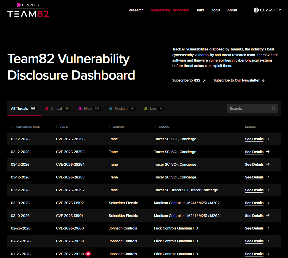This screenshot has width=288, height=258.
Task: Open See Details for CVE-2025-13901
Action: (x=254, y=216)
